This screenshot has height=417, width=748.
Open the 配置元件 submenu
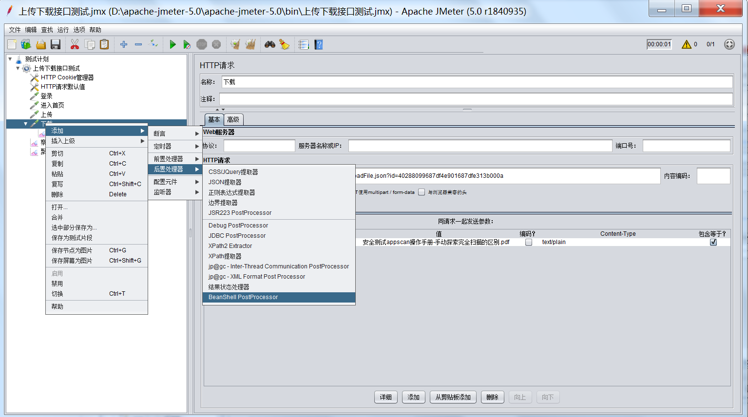pos(175,182)
